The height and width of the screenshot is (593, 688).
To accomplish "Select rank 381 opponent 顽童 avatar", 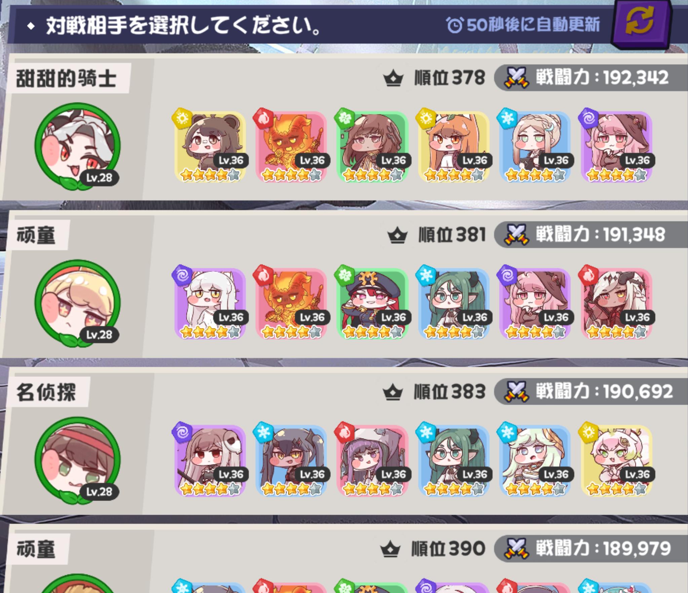I will pyautogui.click(x=78, y=303).
